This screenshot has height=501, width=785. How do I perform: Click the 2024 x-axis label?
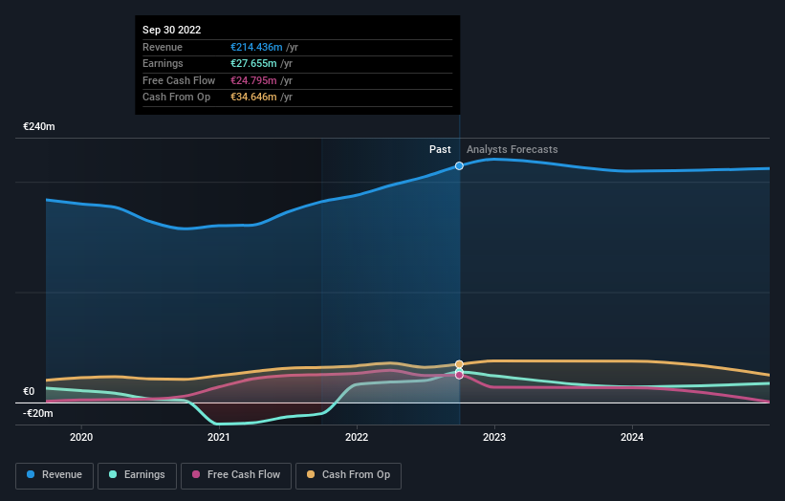632,438
